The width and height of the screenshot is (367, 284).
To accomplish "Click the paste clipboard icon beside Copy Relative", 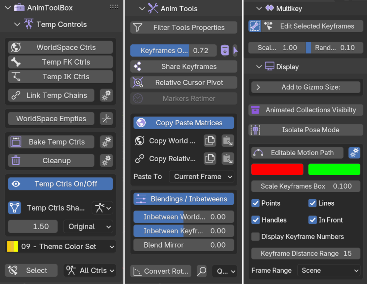I will 228,158.
